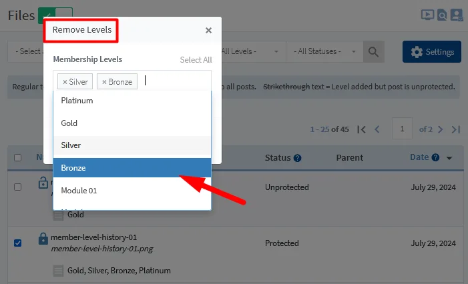The height and width of the screenshot is (284, 468).
Task: Open the Select action dropdown at left
Action: point(26,51)
